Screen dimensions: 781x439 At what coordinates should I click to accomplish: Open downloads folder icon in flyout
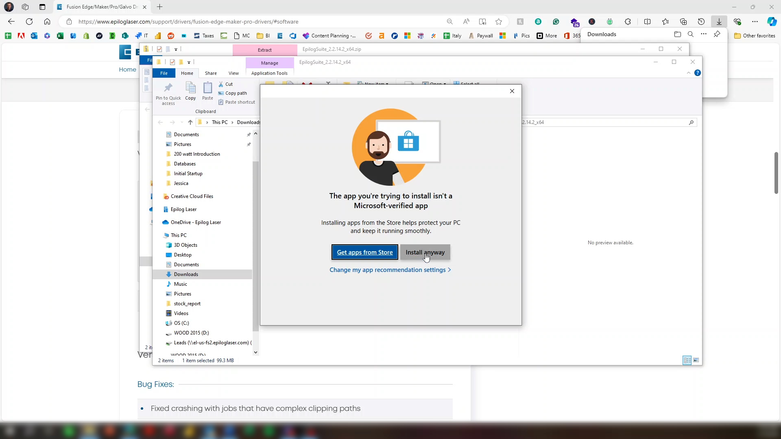click(x=678, y=34)
